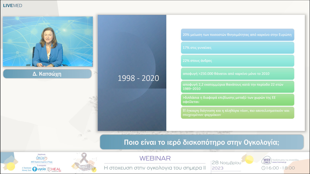Click the 'αποφυγή >250.000 θάνατοι' bullet

[237, 74]
